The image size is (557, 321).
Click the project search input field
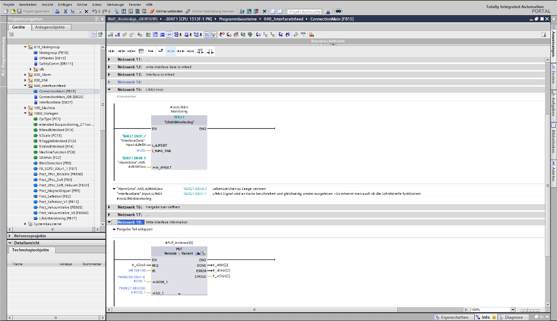point(304,12)
